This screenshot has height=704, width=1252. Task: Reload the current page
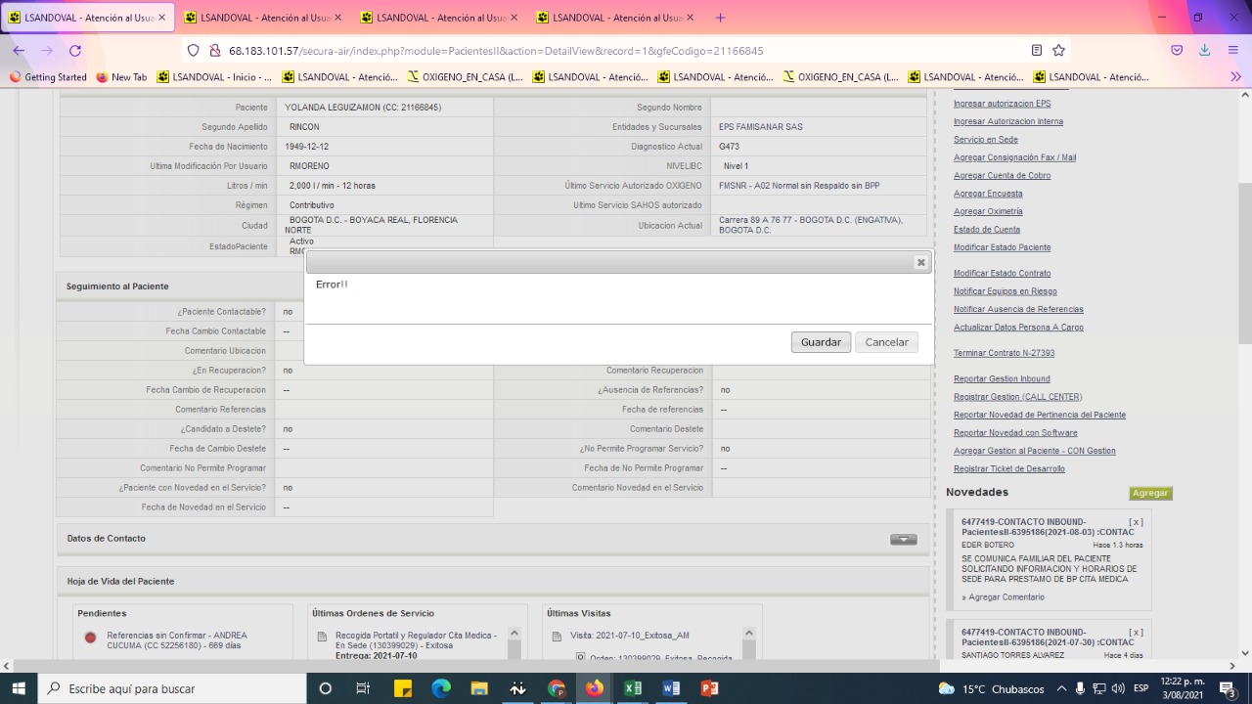[x=75, y=50]
